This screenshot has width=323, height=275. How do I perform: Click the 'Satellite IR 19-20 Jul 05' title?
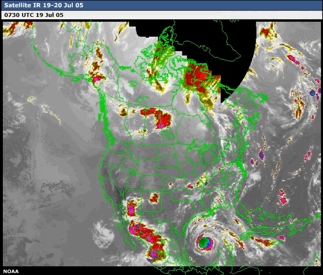click(x=44, y=5)
